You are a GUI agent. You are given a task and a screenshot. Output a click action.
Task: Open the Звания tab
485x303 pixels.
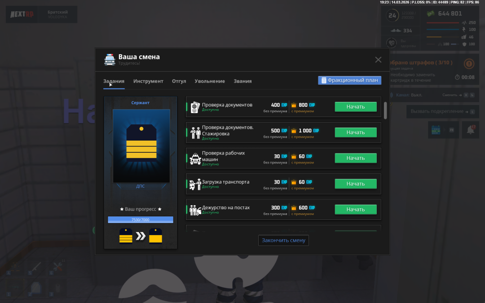[x=242, y=81]
